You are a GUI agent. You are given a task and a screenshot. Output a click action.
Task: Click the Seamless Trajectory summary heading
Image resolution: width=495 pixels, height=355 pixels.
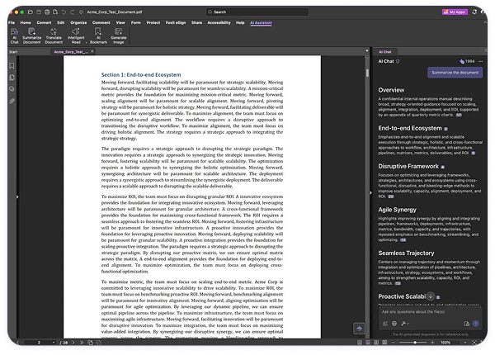coord(406,253)
